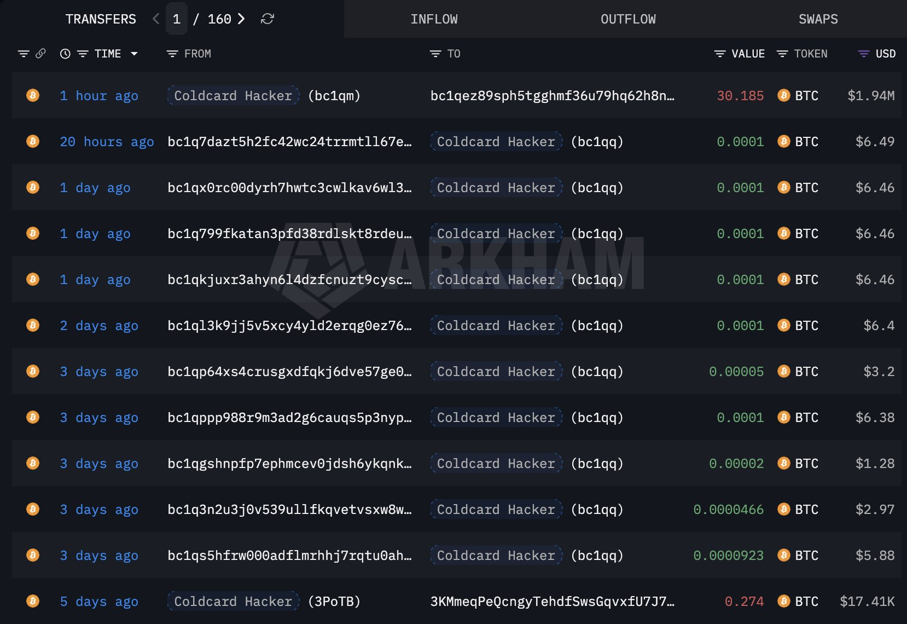
Task: Switch to the TRANSFERS tab
Action: click(x=101, y=19)
